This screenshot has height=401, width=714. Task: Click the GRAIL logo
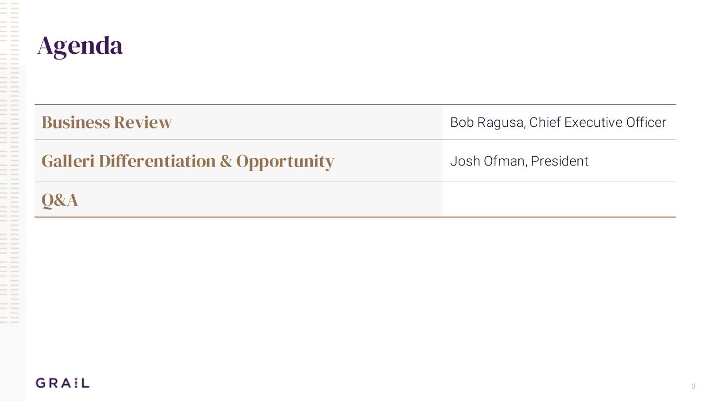coord(62,383)
